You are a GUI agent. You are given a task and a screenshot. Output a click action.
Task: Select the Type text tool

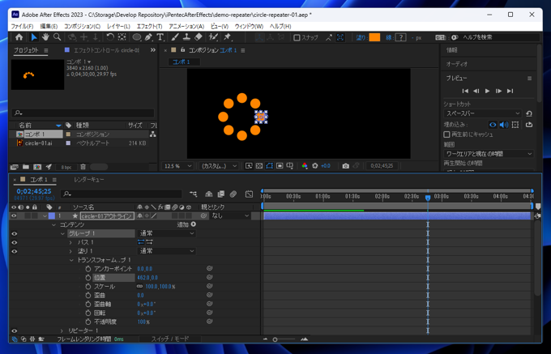[160, 37]
